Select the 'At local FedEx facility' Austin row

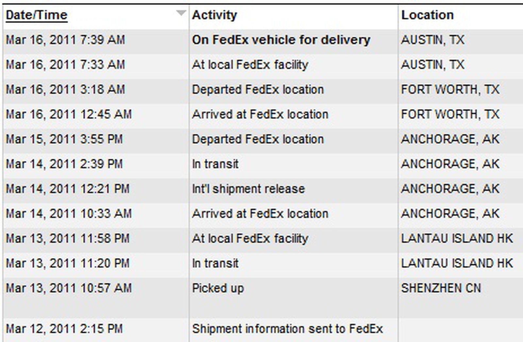(250, 64)
